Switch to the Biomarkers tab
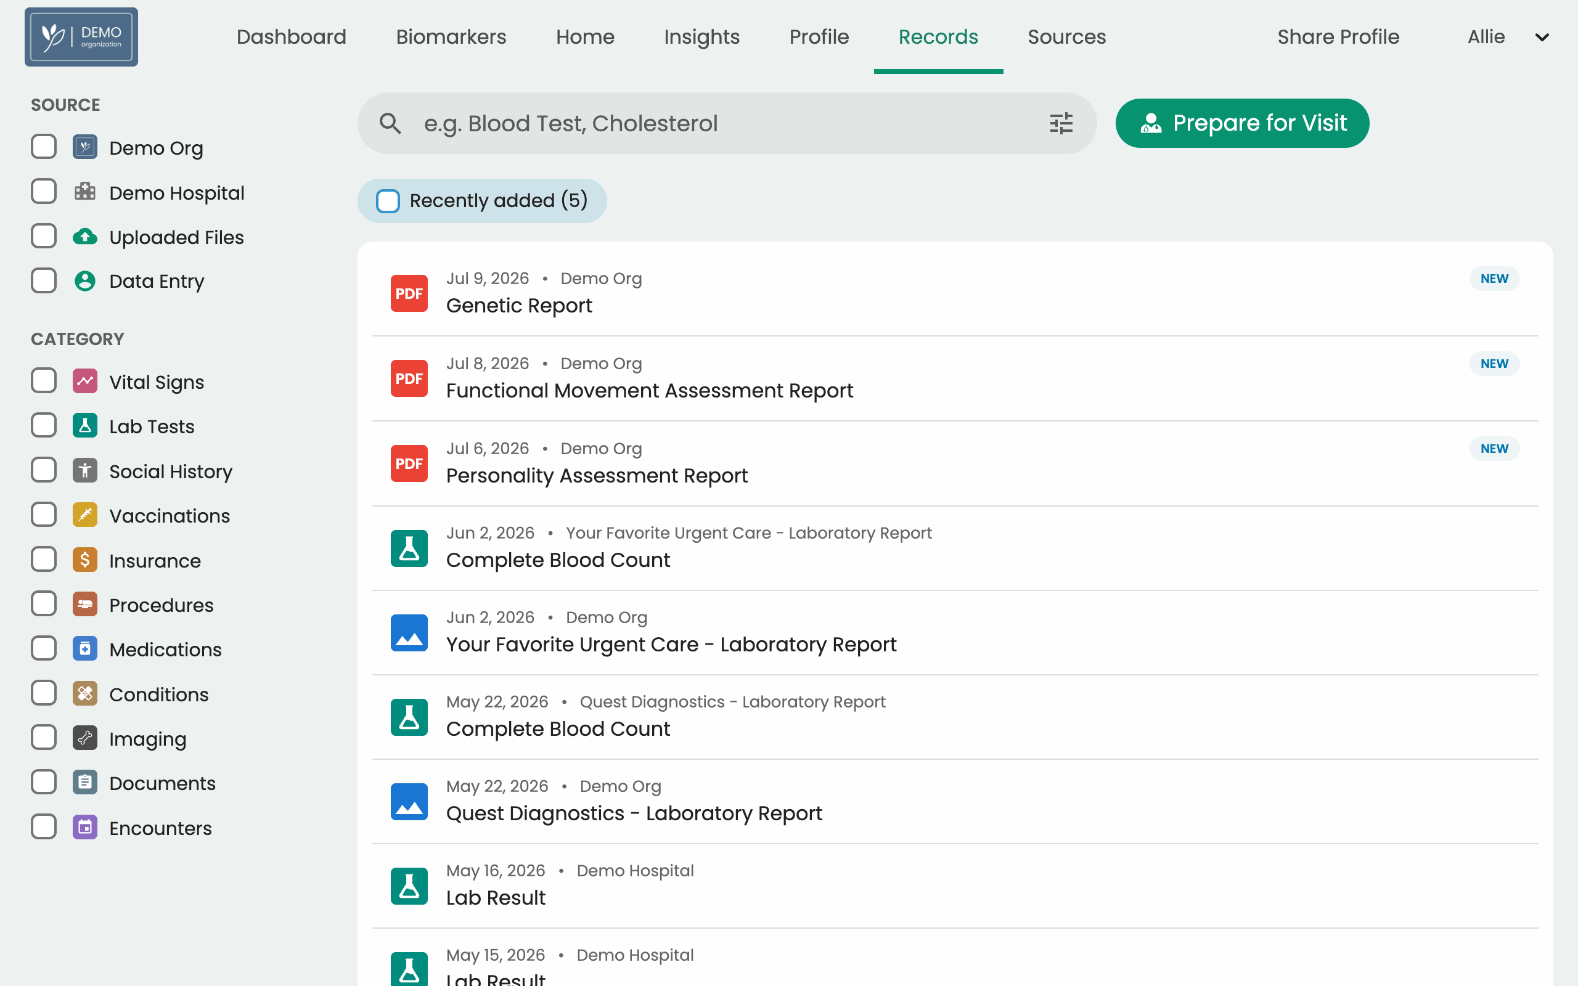The image size is (1578, 986). tap(451, 37)
